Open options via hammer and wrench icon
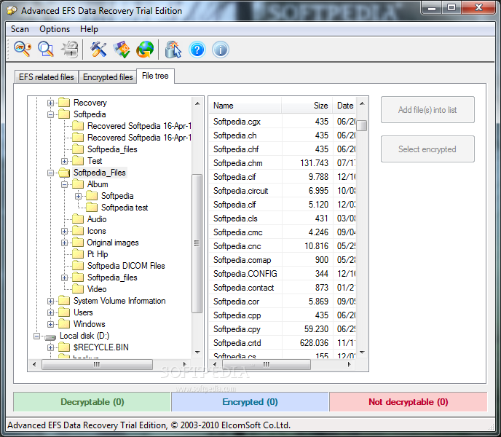The width and height of the screenshot is (501, 437). pos(98,50)
